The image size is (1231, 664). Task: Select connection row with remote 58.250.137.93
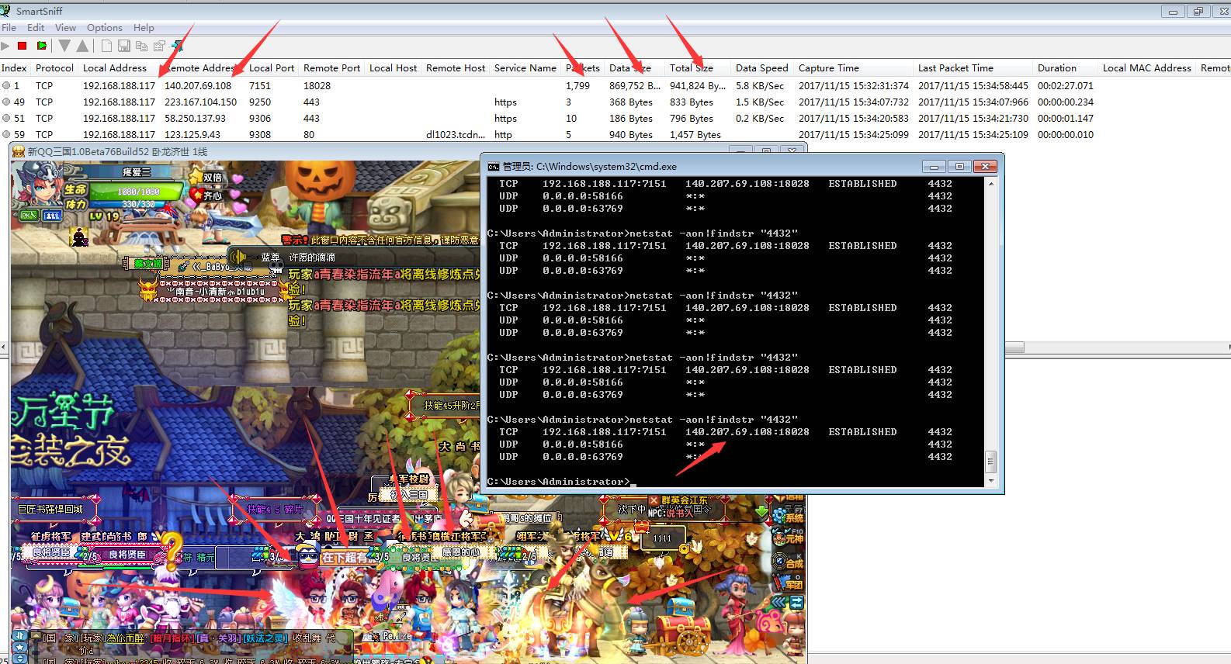(x=615, y=119)
